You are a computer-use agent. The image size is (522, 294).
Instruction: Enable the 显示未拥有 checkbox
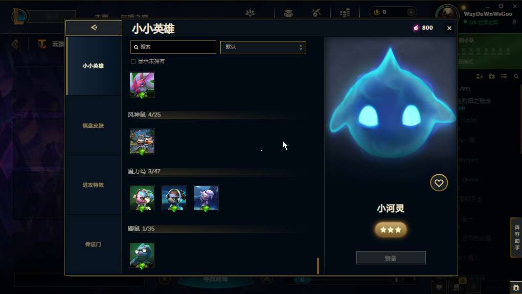pyautogui.click(x=133, y=61)
